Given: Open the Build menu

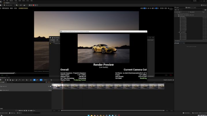Looking at the screenshot, I should pos(20,1).
